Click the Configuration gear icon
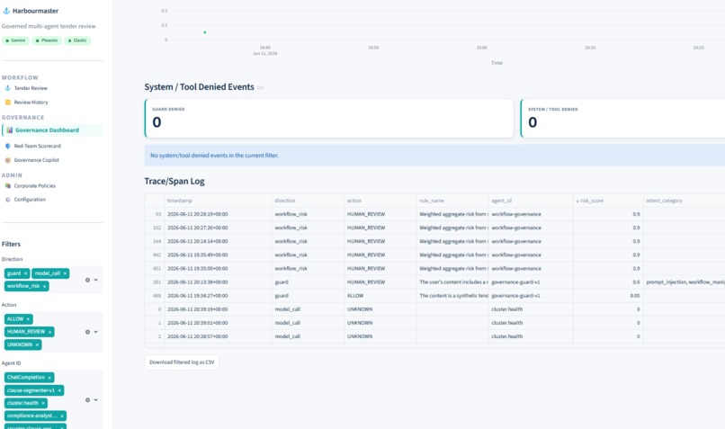Screen dimensions: 725x429 point(8,200)
